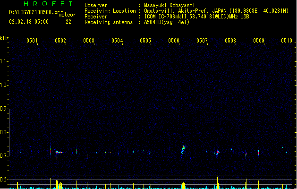Click the 0.8 kHz axis label

click(x=4, y=132)
